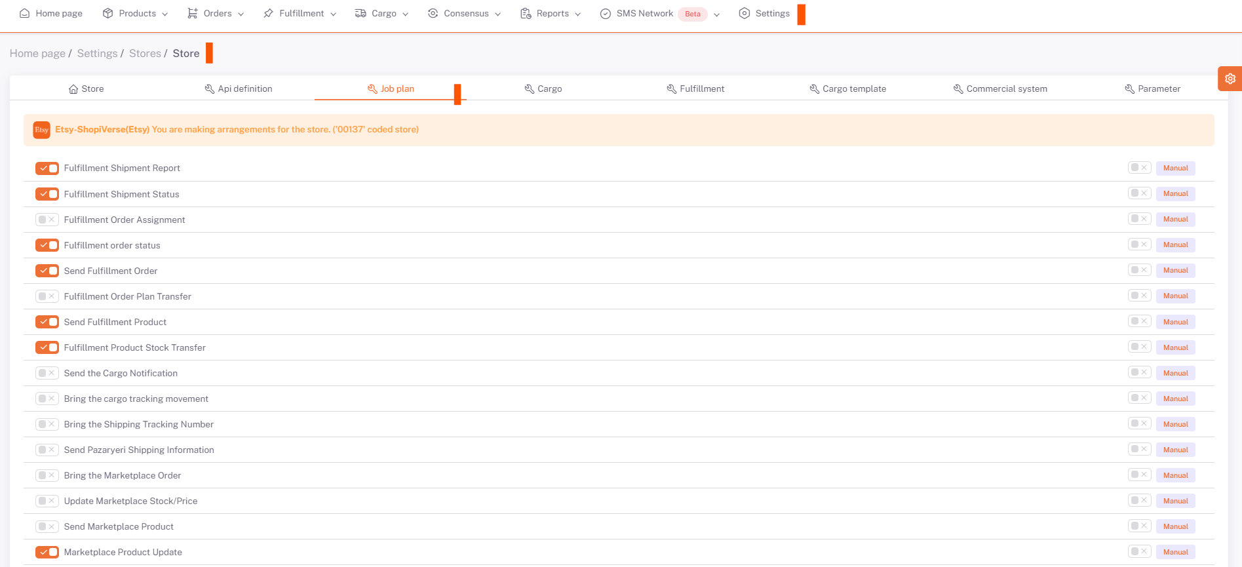Image resolution: width=1242 pixels, height=567 pixels.
Task: Switch to the Store tab
Action: tap(87, 89)
